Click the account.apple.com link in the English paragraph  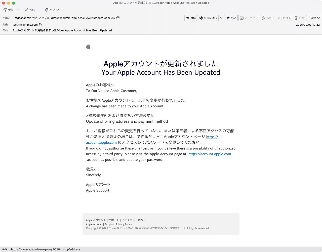coord(210,154)
